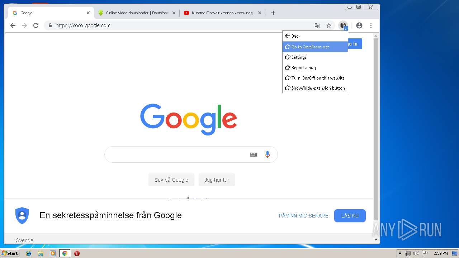Close the Google tab
Viewport: 459px width, 258px height.
pos(88,13)
